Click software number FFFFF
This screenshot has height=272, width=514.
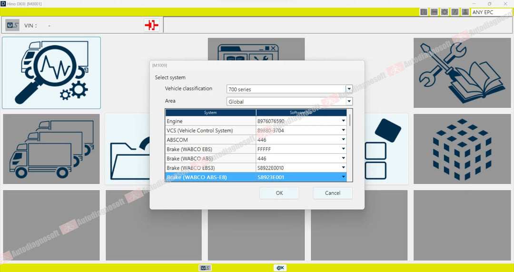(x=264, y=149)
